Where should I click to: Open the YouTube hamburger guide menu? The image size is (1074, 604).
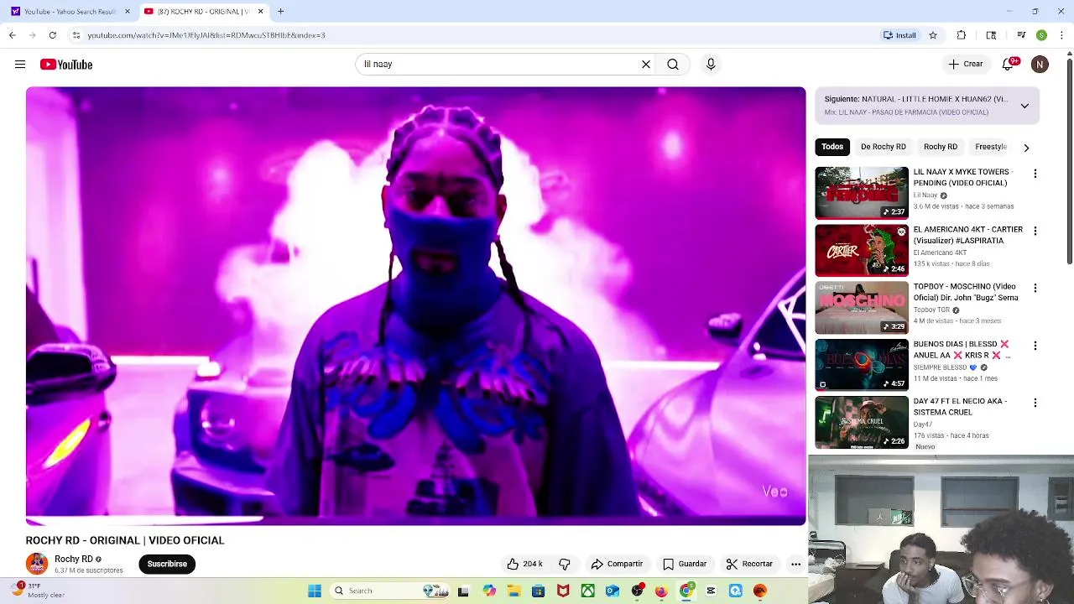click(20, 65)
